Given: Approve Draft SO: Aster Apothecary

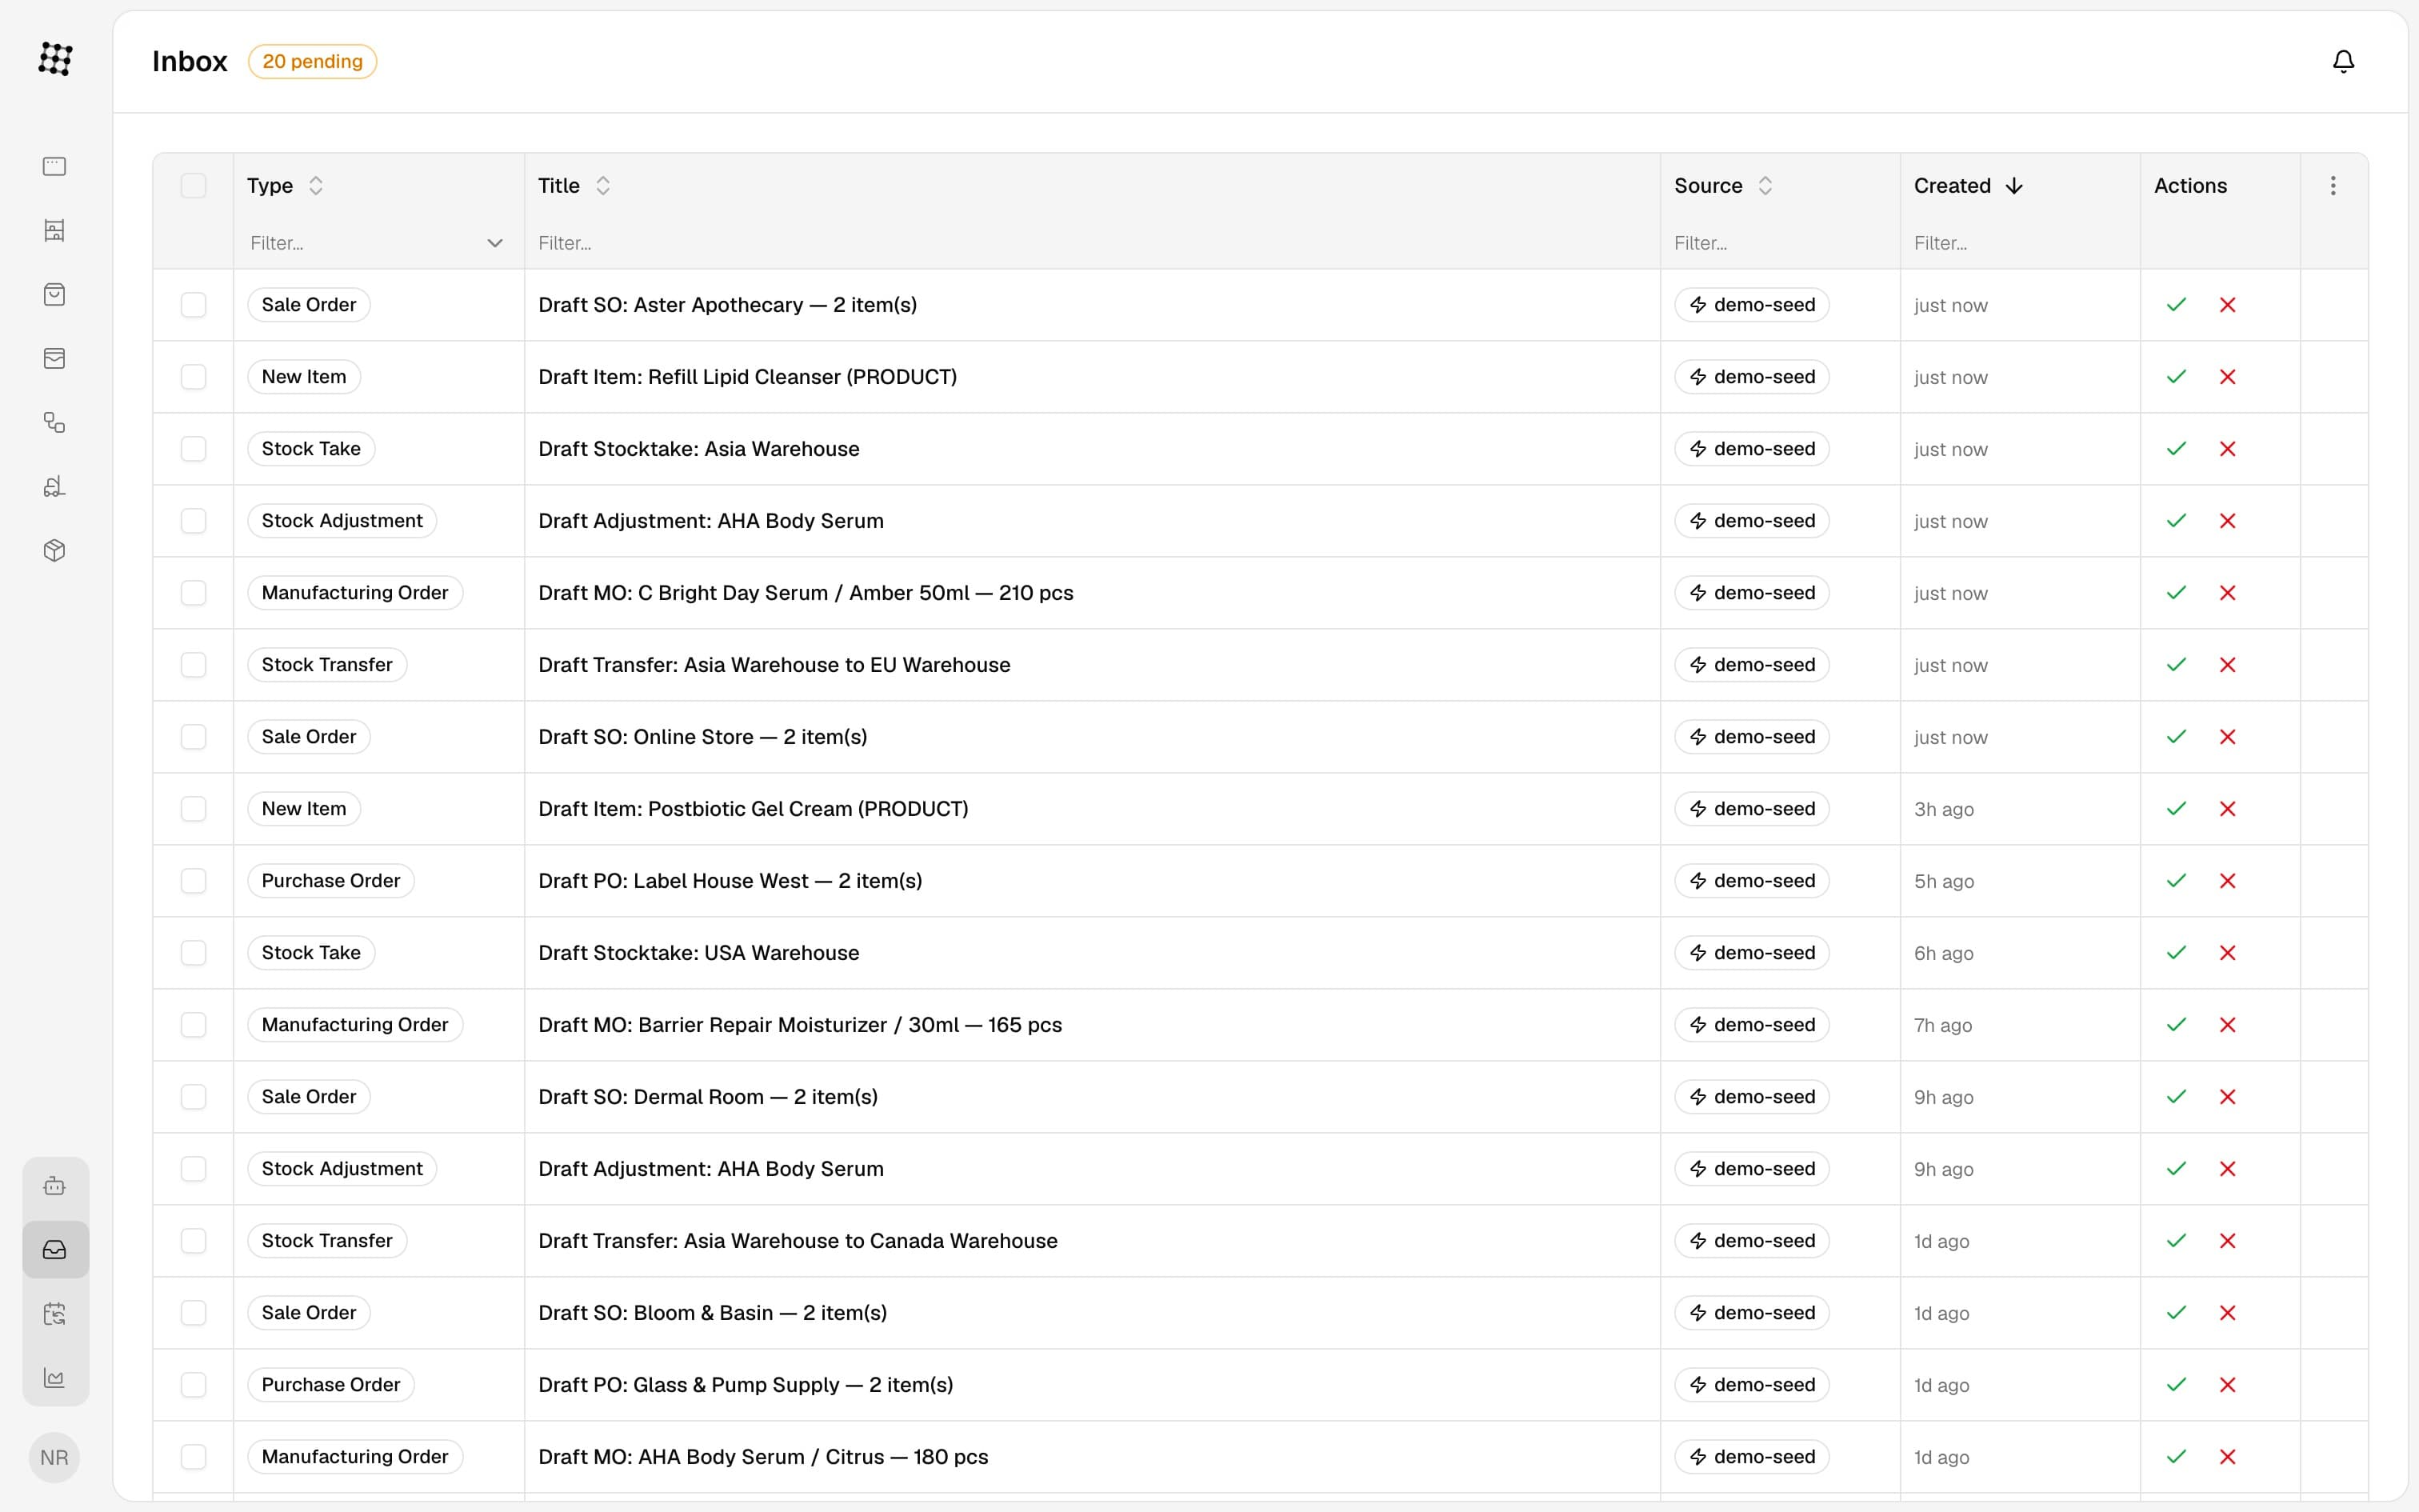Looking at the screenshot, I should (x=2176, y=305).
